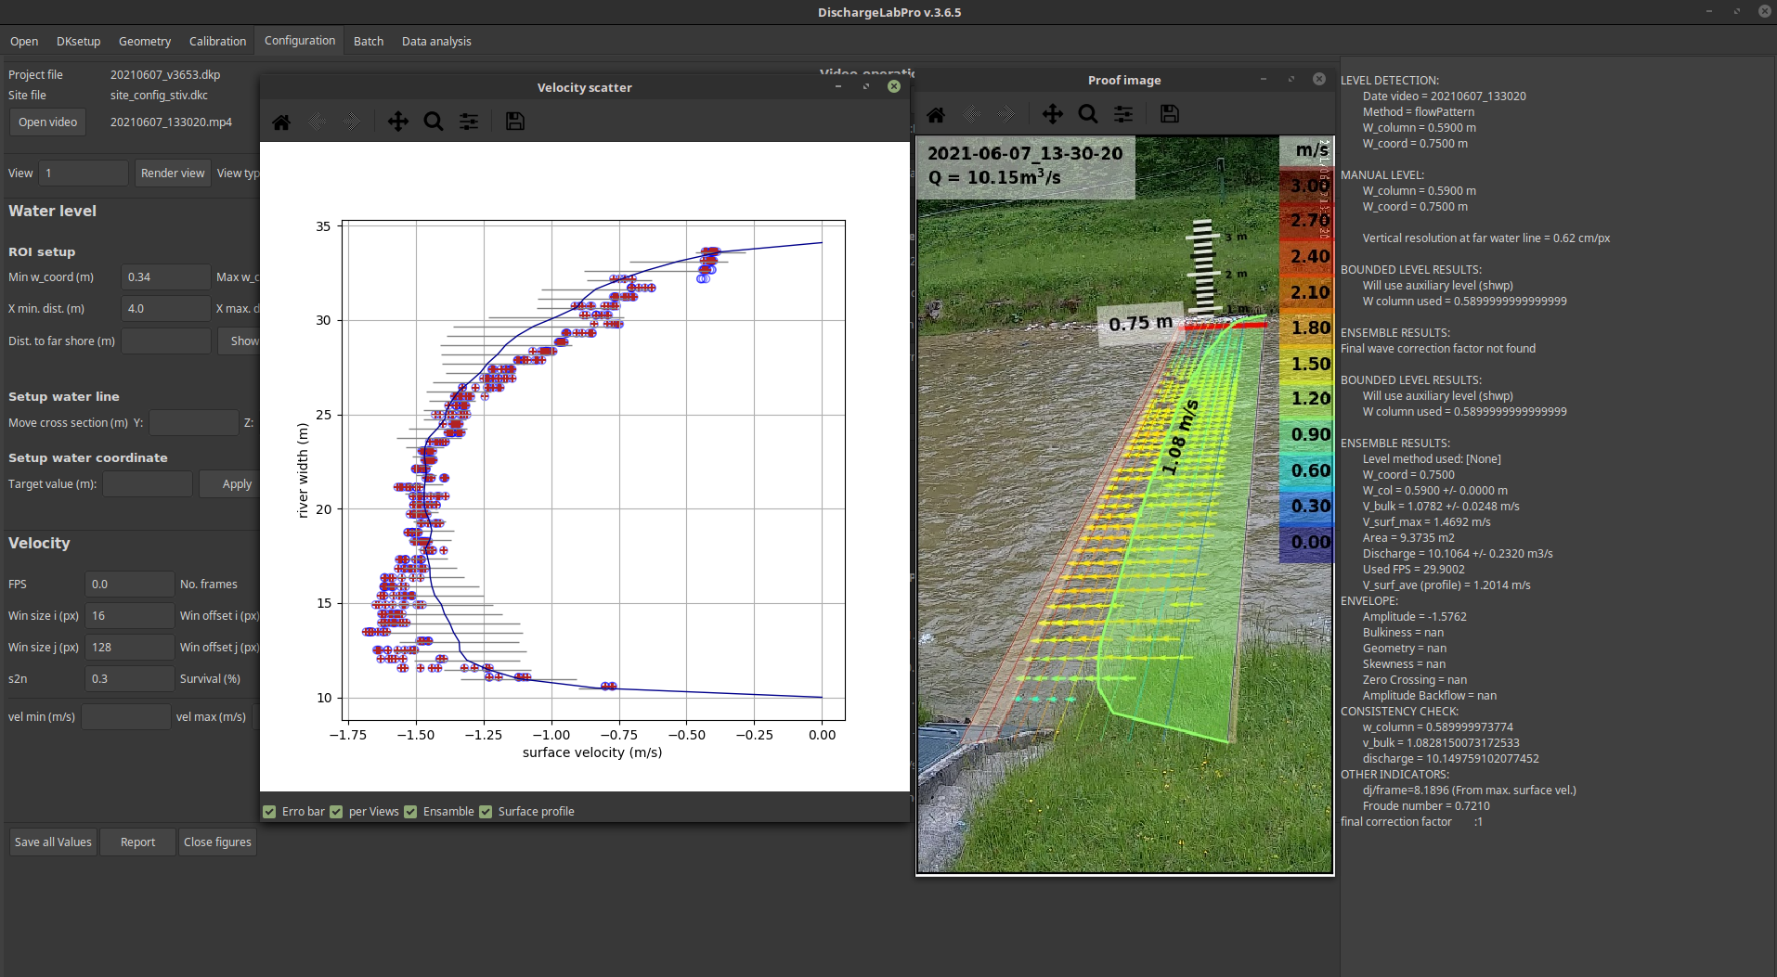Screen dimensions: 1777x977
Task: Click the 3.00 red colorbar swatch
Action: [x=1307, y=186]
